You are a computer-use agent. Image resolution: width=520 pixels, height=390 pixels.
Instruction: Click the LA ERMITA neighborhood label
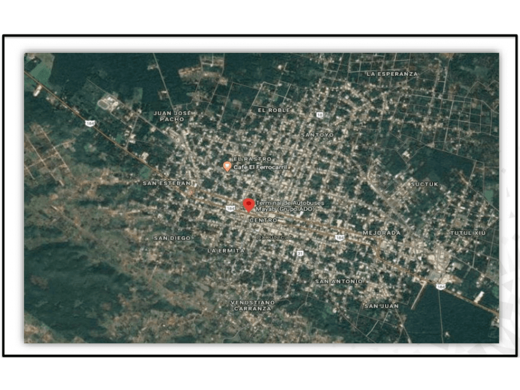(226, 251)
